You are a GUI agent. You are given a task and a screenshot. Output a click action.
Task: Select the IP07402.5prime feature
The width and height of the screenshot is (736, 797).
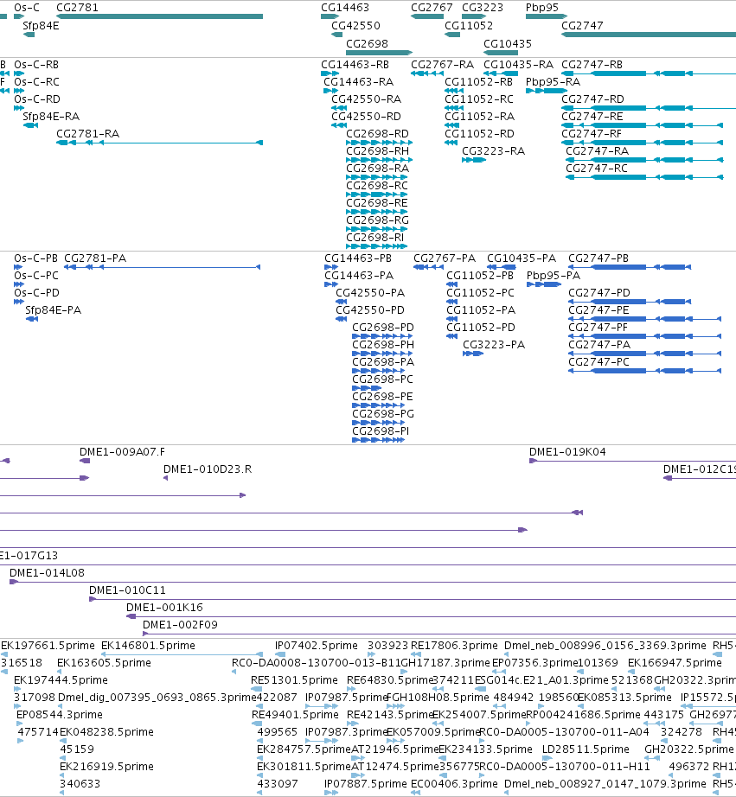(280, 654)
